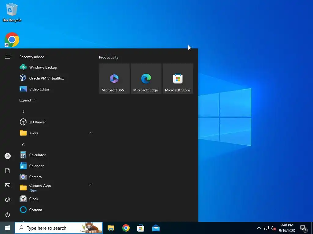The width and height of the screenshot is (313, 234).
Task: Launch Camera app
Action: click(56, 177)
